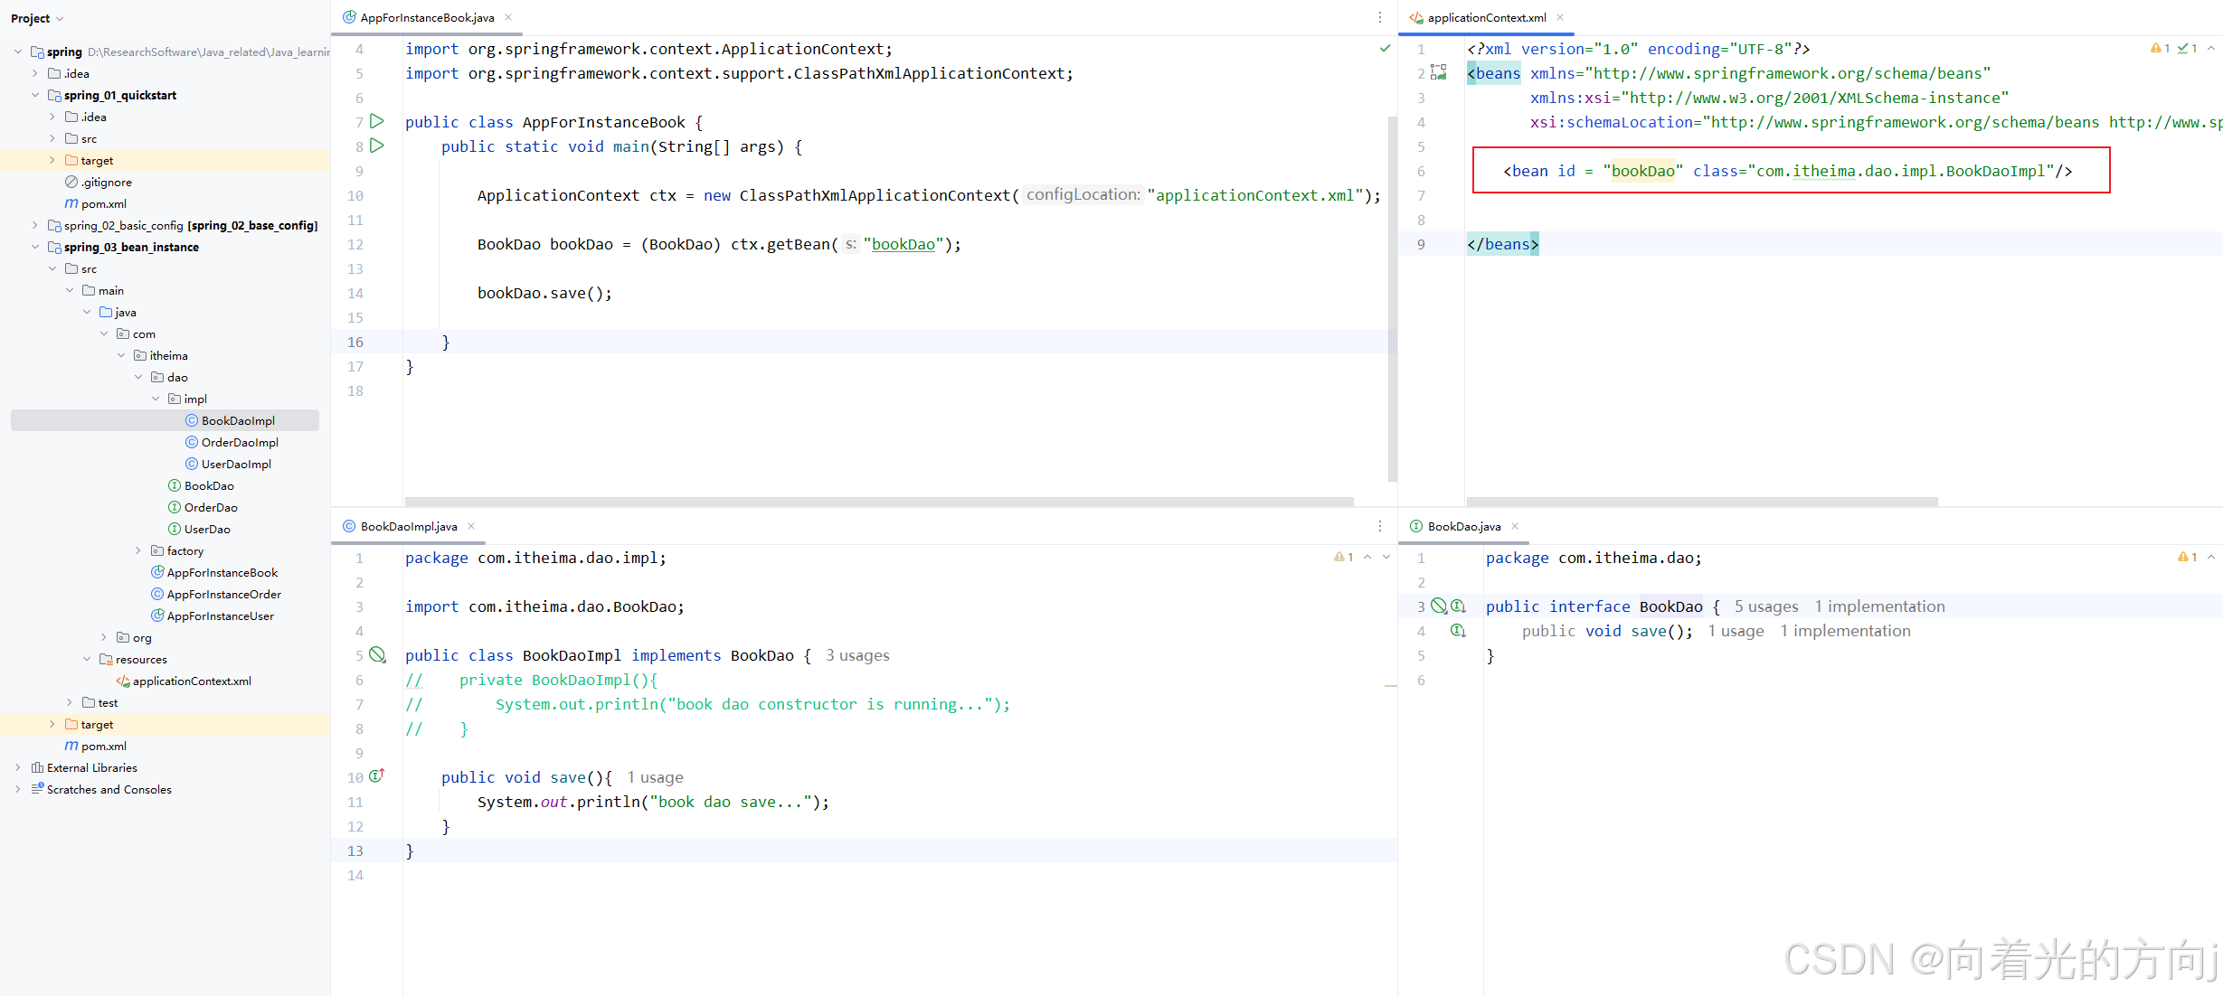2223x996 pixels.
Task: Click the underlined bookDao string reference
Action: [903, 244]
